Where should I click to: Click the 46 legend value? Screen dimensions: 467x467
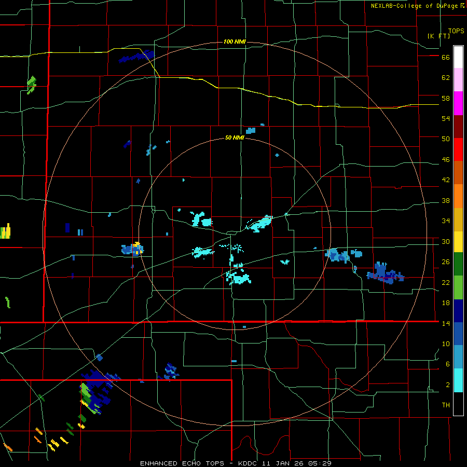coord(446,160)
